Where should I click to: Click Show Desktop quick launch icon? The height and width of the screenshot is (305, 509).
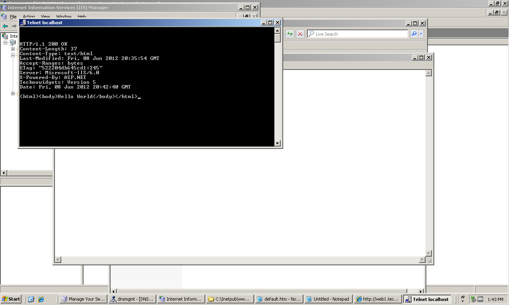(31, 299)
